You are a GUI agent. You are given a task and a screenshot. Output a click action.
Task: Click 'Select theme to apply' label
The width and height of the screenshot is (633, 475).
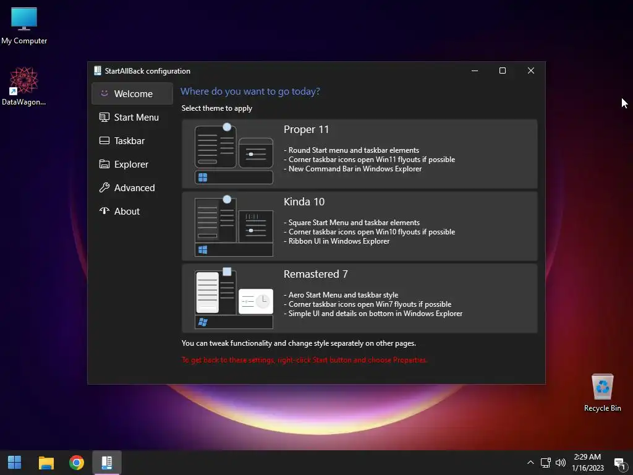pyautogui.click(x=217, y=108)
